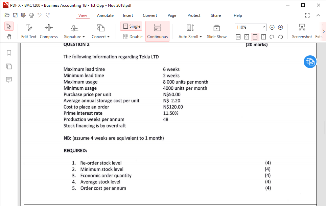
Task: Take a Screenshot with the scissors tool
Action: pos(302,31)
